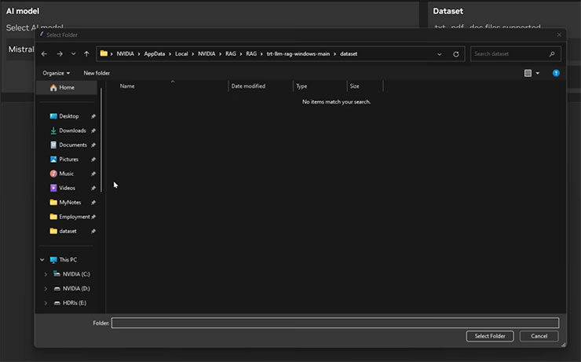The height and width of the screenshot is (362, 581).
Task: Click the folder icon in address bar
Action: [x=104, y=53]
